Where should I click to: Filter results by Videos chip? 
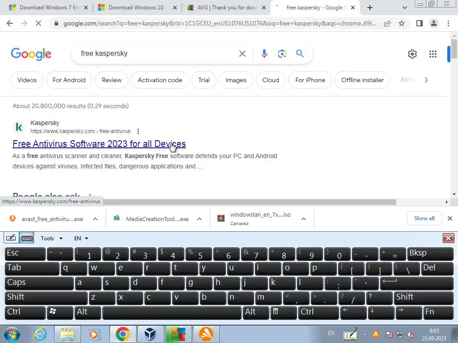coord(27,80)
